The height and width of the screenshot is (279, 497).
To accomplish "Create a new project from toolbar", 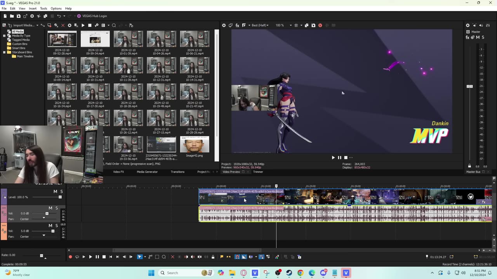I will pyautogui.click(x=5, y=16).
